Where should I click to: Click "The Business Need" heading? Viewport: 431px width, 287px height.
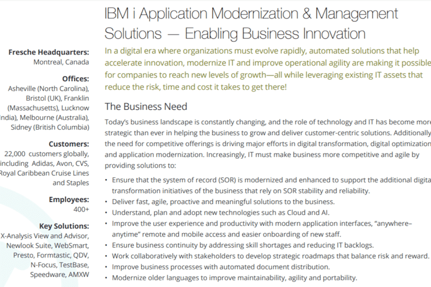pos(146,107)
